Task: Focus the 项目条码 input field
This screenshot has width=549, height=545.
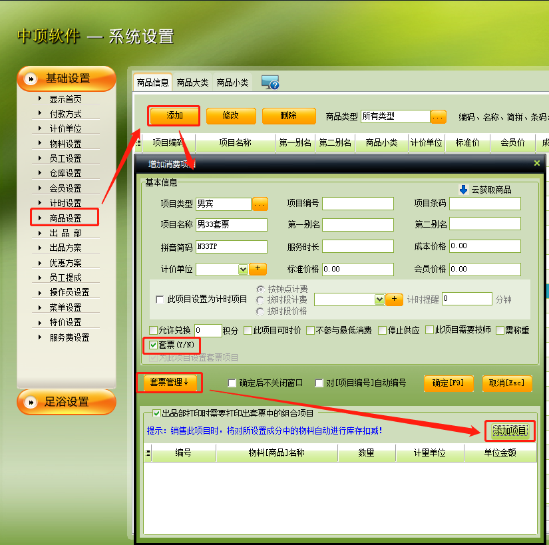Action: pos(485,204)
